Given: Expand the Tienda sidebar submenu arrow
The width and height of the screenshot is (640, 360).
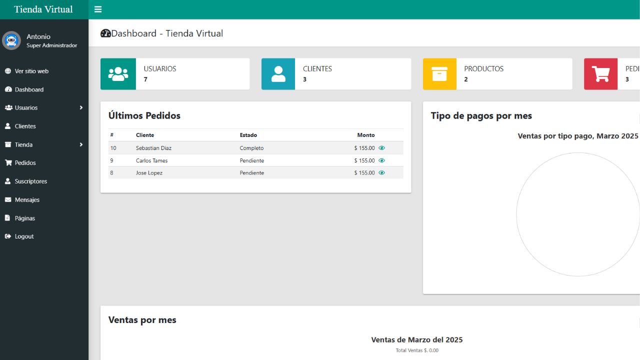Looking at the screenshot, I should pyautogui.click(x=81, y=144).
